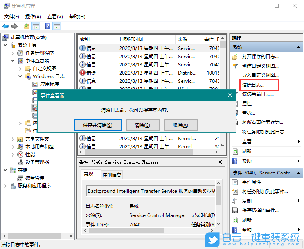
Task: Click the 清除(C) button
Action: [143, 125]
